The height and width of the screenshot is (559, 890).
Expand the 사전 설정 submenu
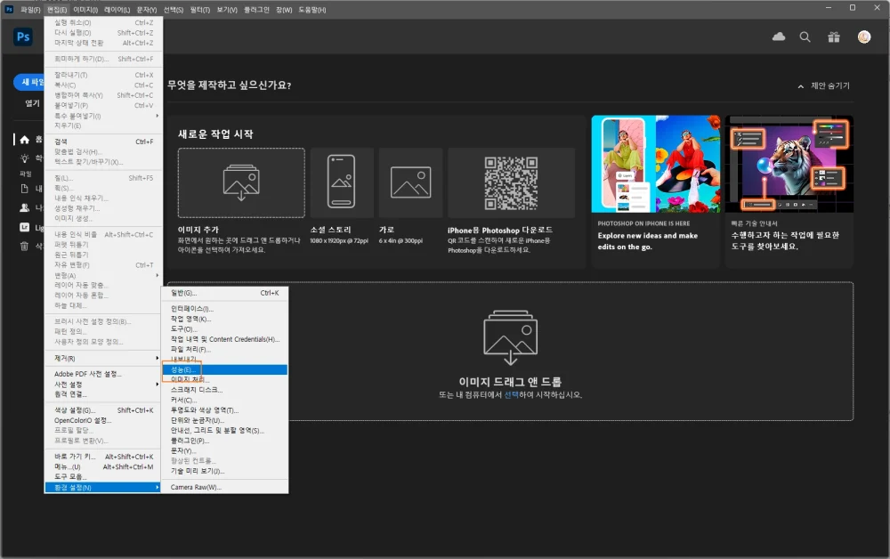[x=102, y=384]
